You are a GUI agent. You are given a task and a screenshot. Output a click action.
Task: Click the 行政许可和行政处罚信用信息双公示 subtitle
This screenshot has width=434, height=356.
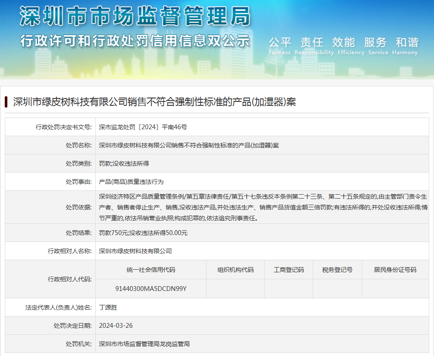pos(135,41)
